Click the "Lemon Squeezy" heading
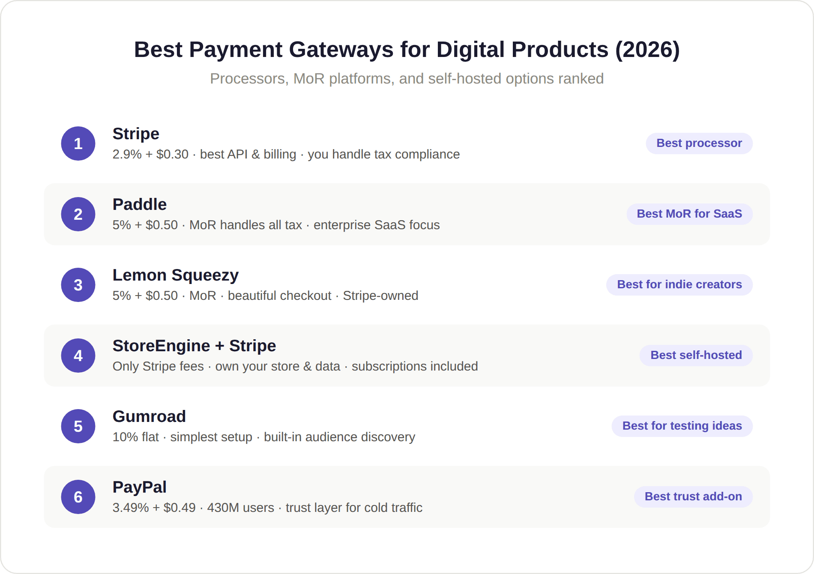 (176, 275)
